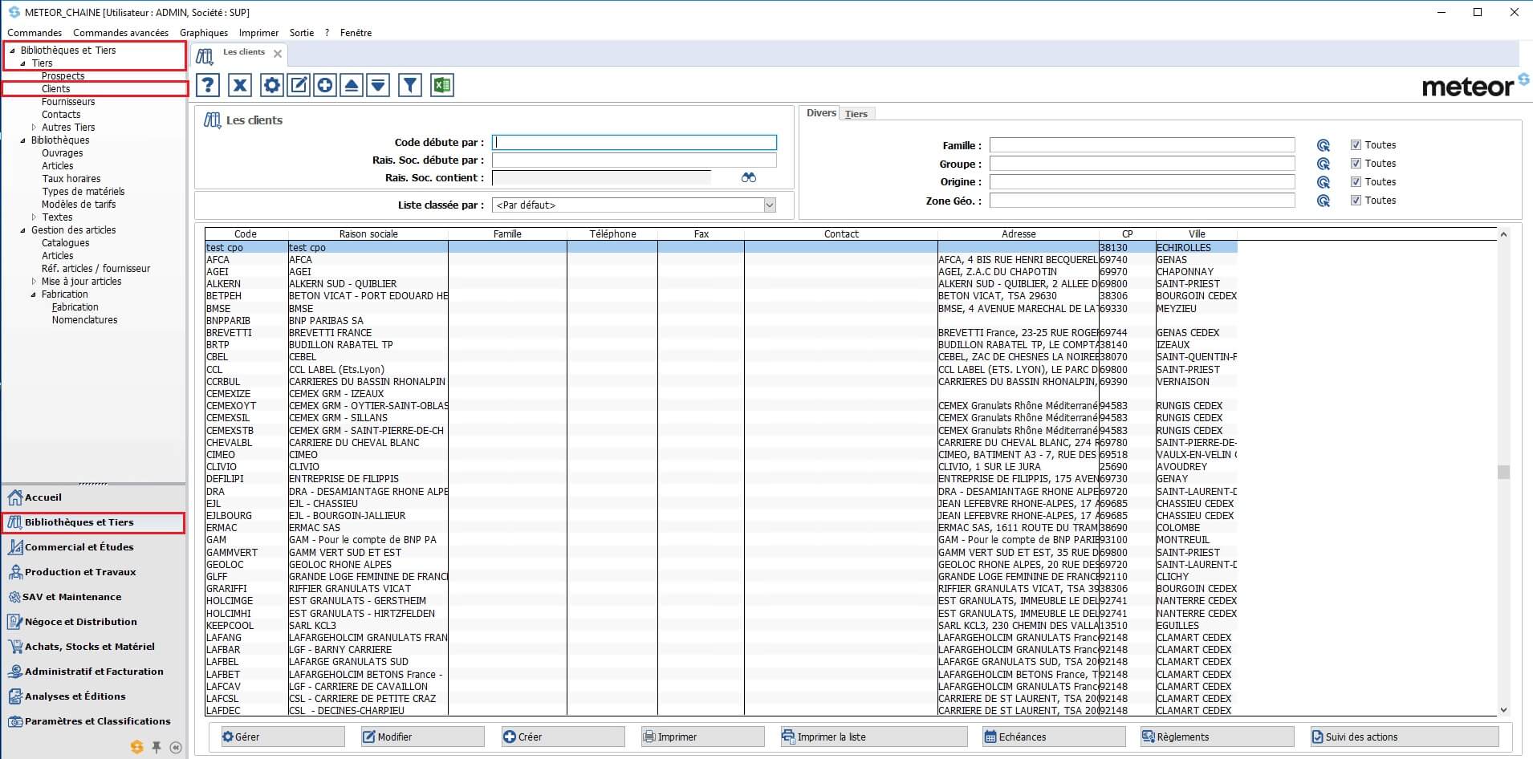Image resolution: width=1533 pixels, height=759 pixels.
Task: Click collapse sidebar arrow icon
Action: (176, 747)
